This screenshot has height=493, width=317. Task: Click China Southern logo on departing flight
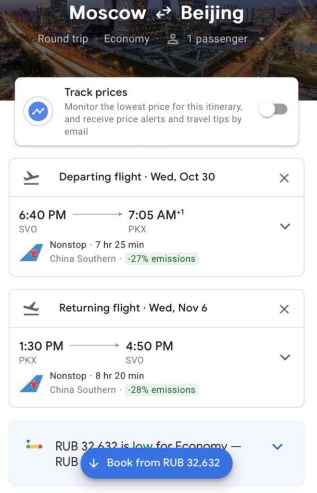click(x=31, y=252)
